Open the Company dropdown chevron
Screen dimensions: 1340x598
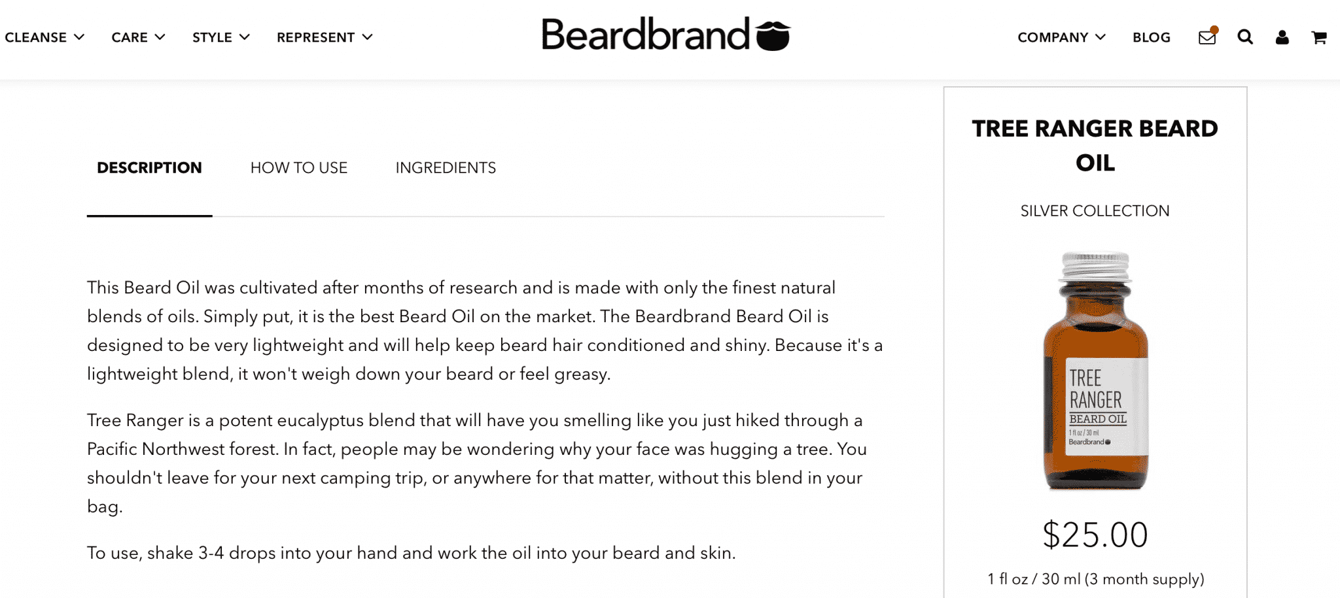[1101, 37]
